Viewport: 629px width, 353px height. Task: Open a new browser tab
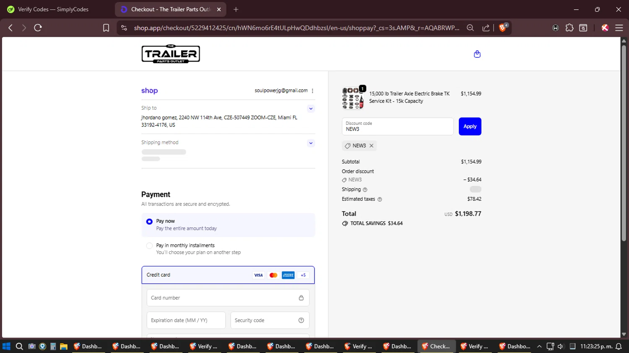(x=236, y=9)
